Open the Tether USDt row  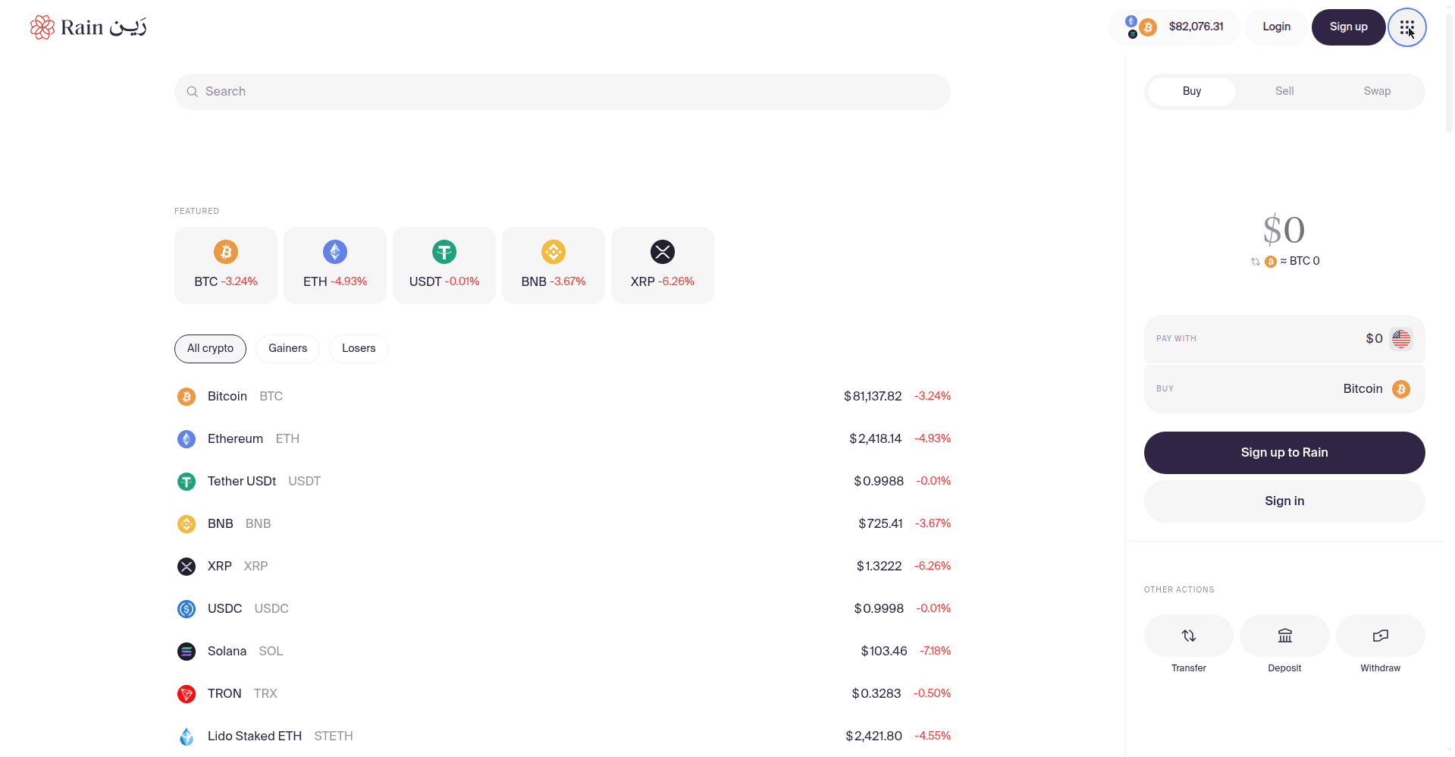tap(563, 482)
